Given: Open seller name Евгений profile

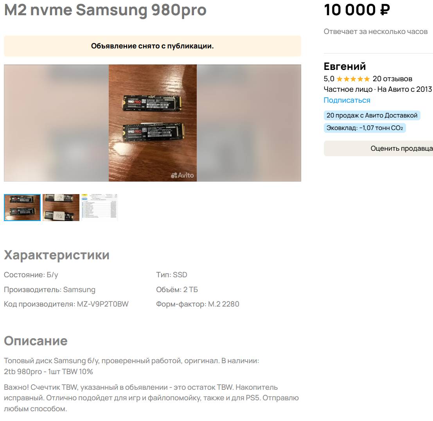Looking at the screenshot, I should [x=345, y=66].
